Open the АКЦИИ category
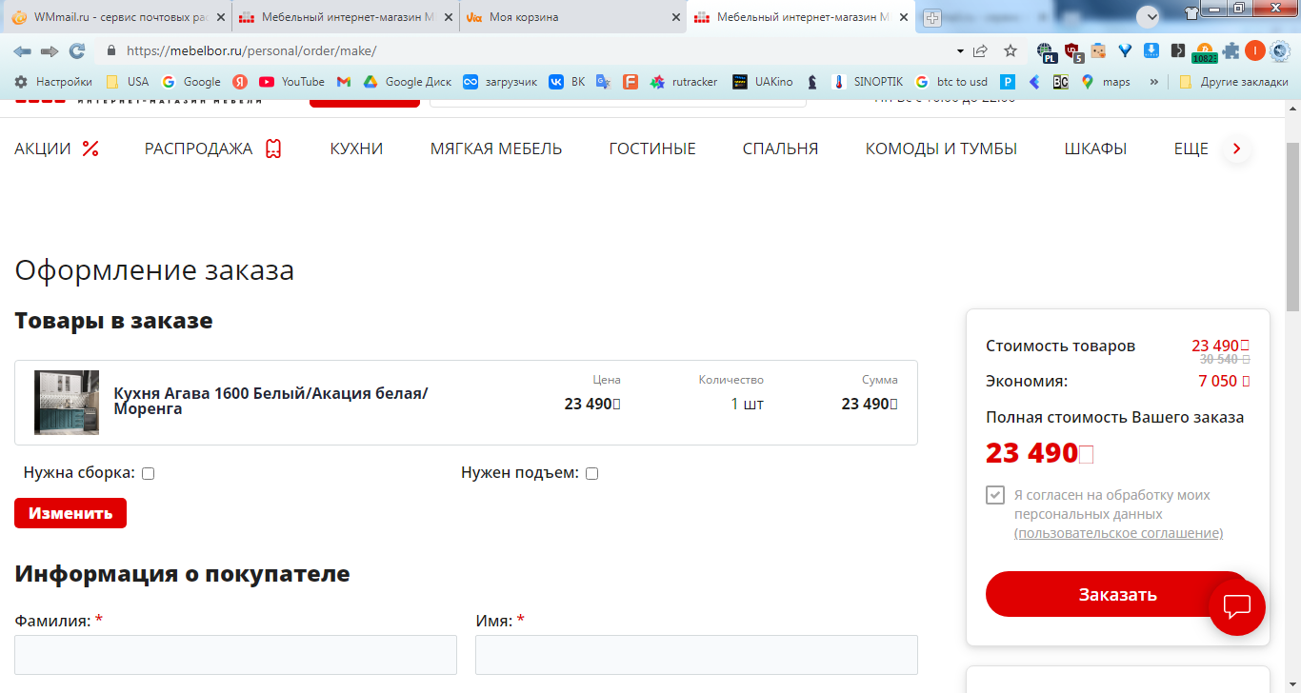The width and height of the screenshot is (1301, 693). click(57, 148)
